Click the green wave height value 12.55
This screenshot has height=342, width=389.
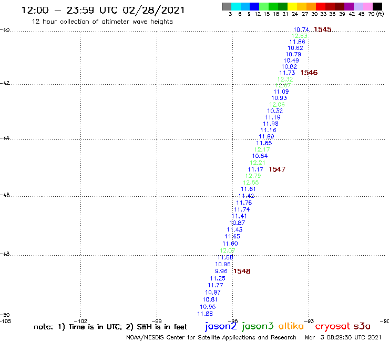[x=251, y=183]
